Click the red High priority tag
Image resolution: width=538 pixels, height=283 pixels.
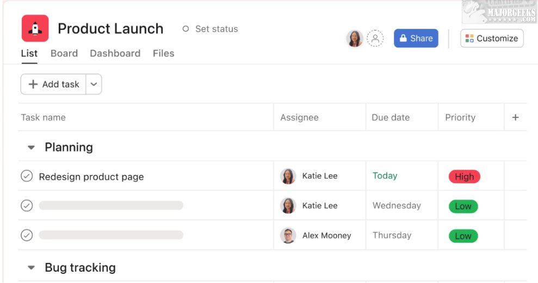click(x=464, y=177)
